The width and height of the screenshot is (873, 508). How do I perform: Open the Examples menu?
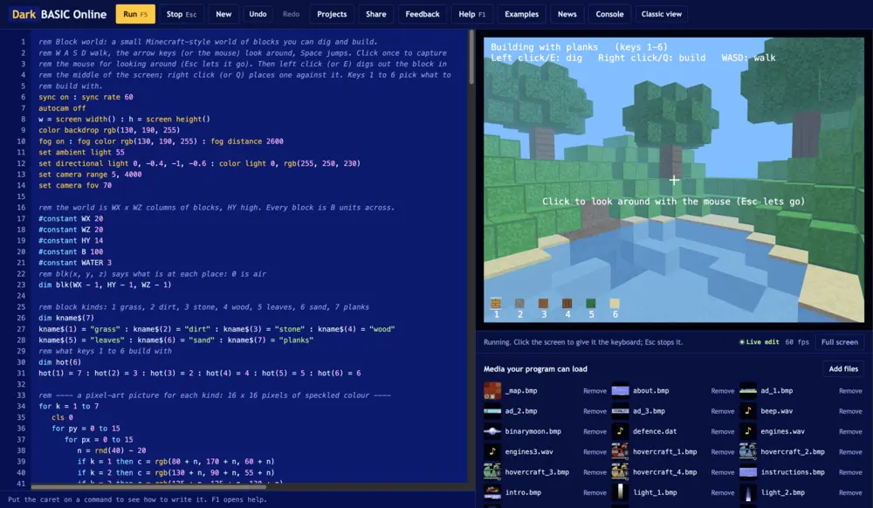point(521,14)
